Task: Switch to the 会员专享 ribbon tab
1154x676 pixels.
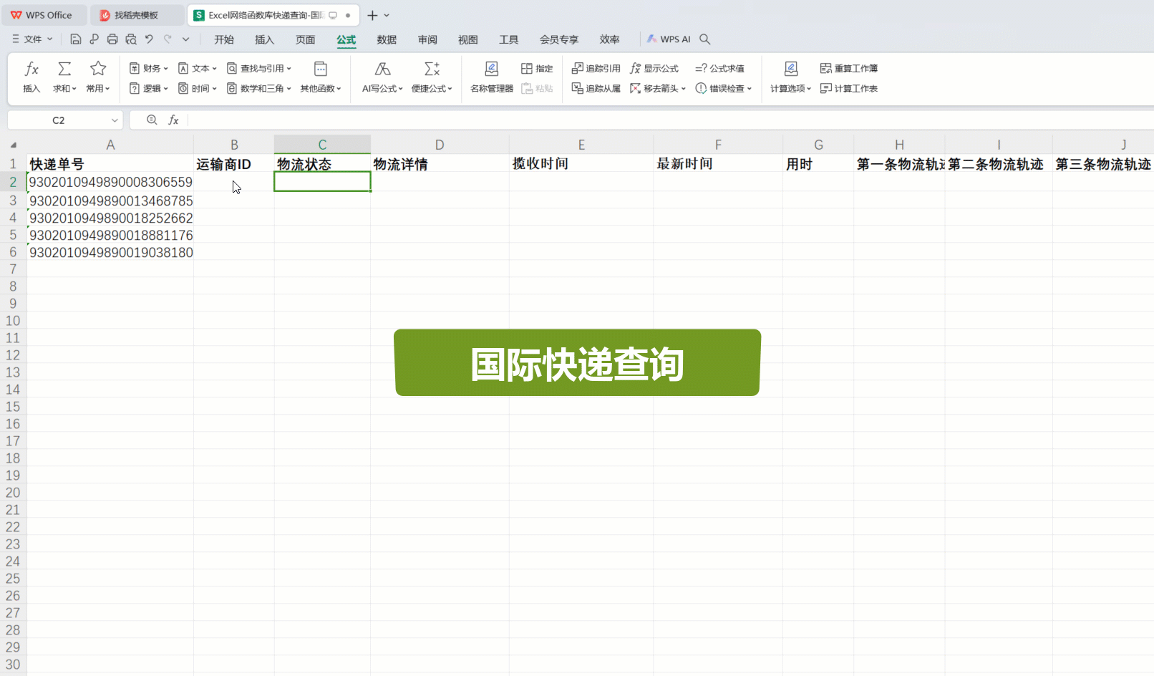Action: [x=559, y=39]
